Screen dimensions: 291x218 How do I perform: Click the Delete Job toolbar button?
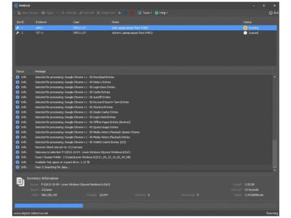[105, 13]
